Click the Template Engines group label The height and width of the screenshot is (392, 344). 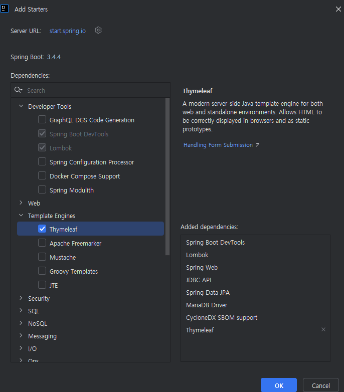[x=52, y=216]
